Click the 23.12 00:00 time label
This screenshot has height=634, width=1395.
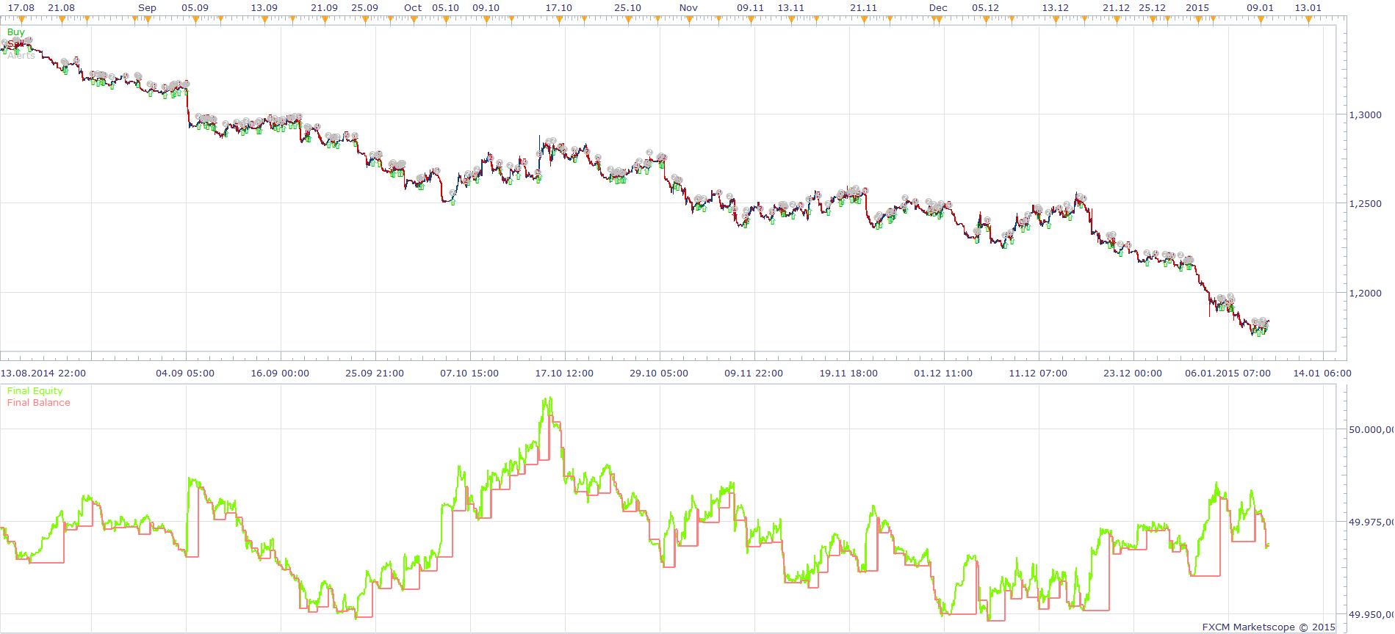(x=1133, y=374)
